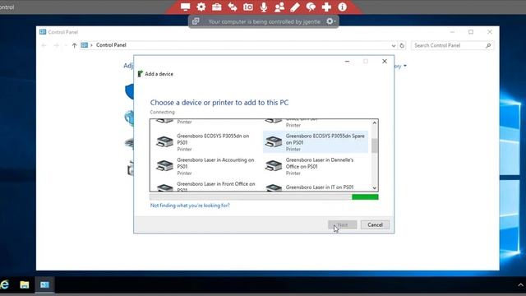Click printer icon for Laser in Dannelle's Office

tap(274, 166)
